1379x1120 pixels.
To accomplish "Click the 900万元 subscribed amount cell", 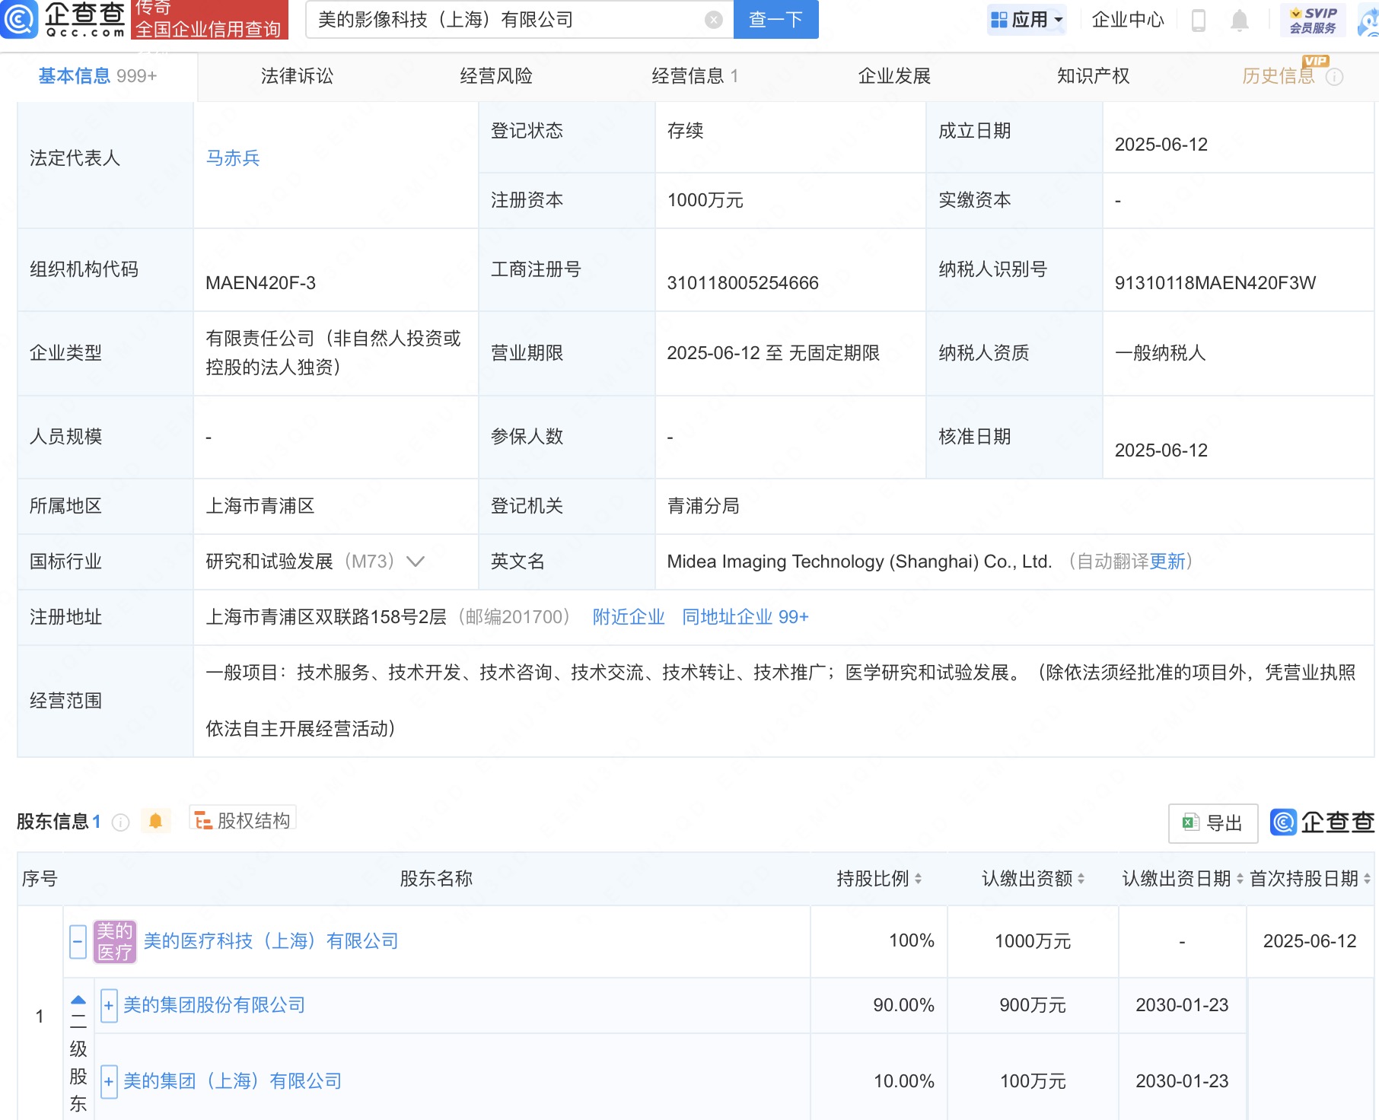I will click(x=1033, y=1006).
